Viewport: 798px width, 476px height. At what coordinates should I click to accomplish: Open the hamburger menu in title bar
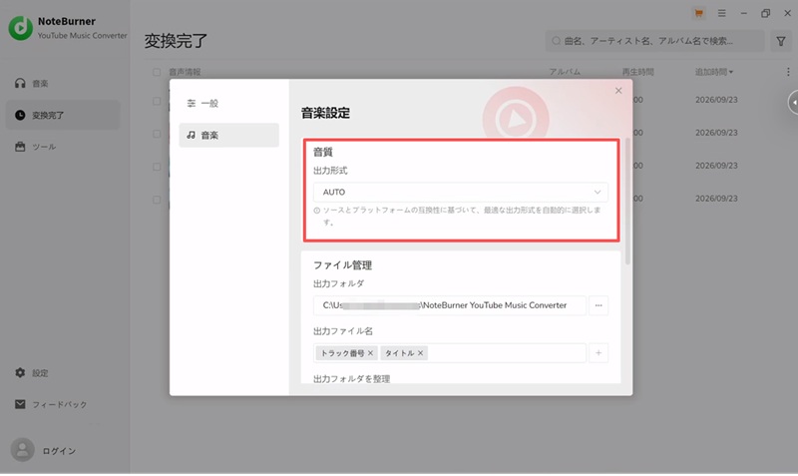pos(721,14)
